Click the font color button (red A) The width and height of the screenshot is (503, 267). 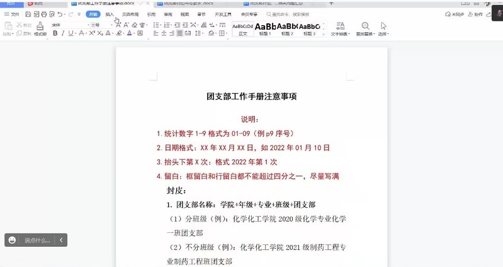pos(129,33)
